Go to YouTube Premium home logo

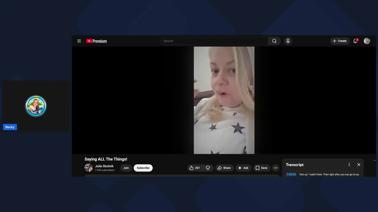(x=97, y=41)
